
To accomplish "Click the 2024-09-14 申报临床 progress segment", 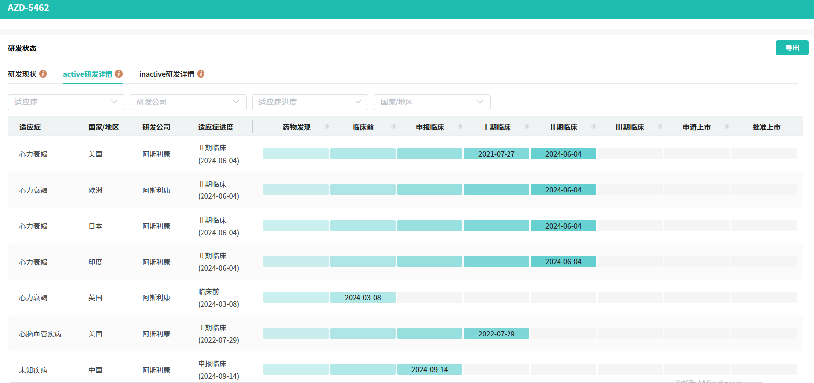I will pyautogui.click(x=429, y=370).
